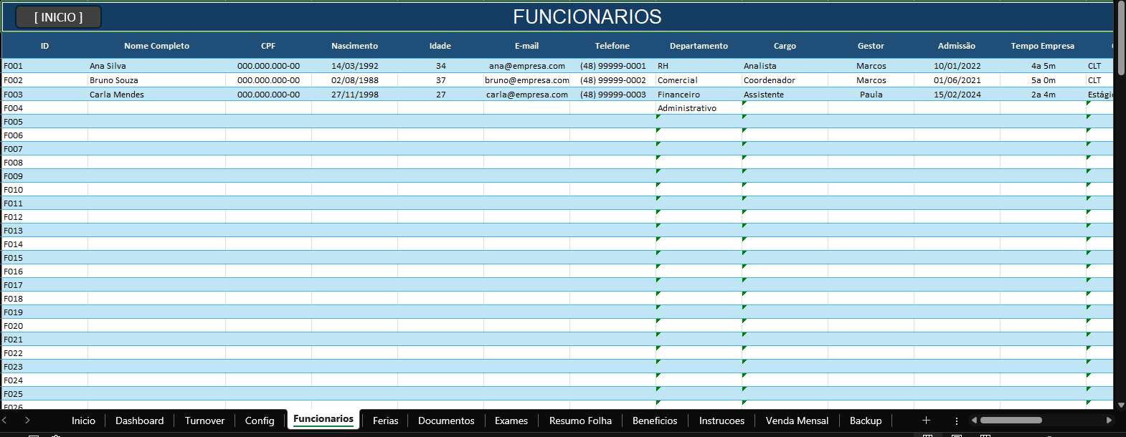
Task: Select the Paula gestor cell
Action: point(871,95)
